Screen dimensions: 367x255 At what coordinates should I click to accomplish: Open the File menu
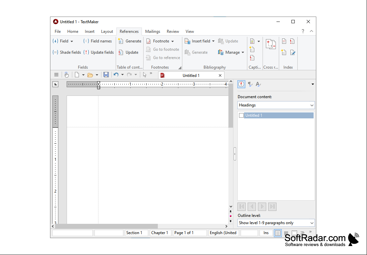(x=58, y=32)
